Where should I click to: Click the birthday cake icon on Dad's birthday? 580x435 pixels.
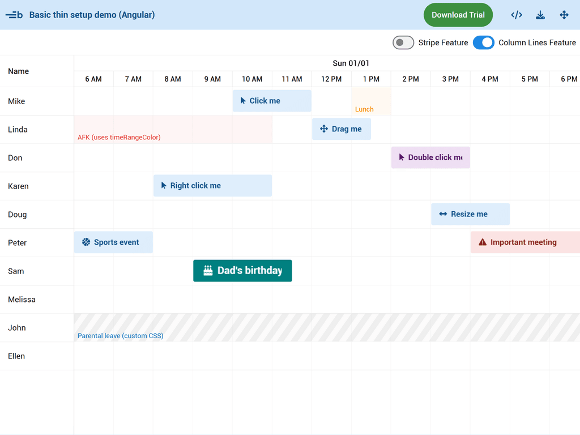pos(208,271)
